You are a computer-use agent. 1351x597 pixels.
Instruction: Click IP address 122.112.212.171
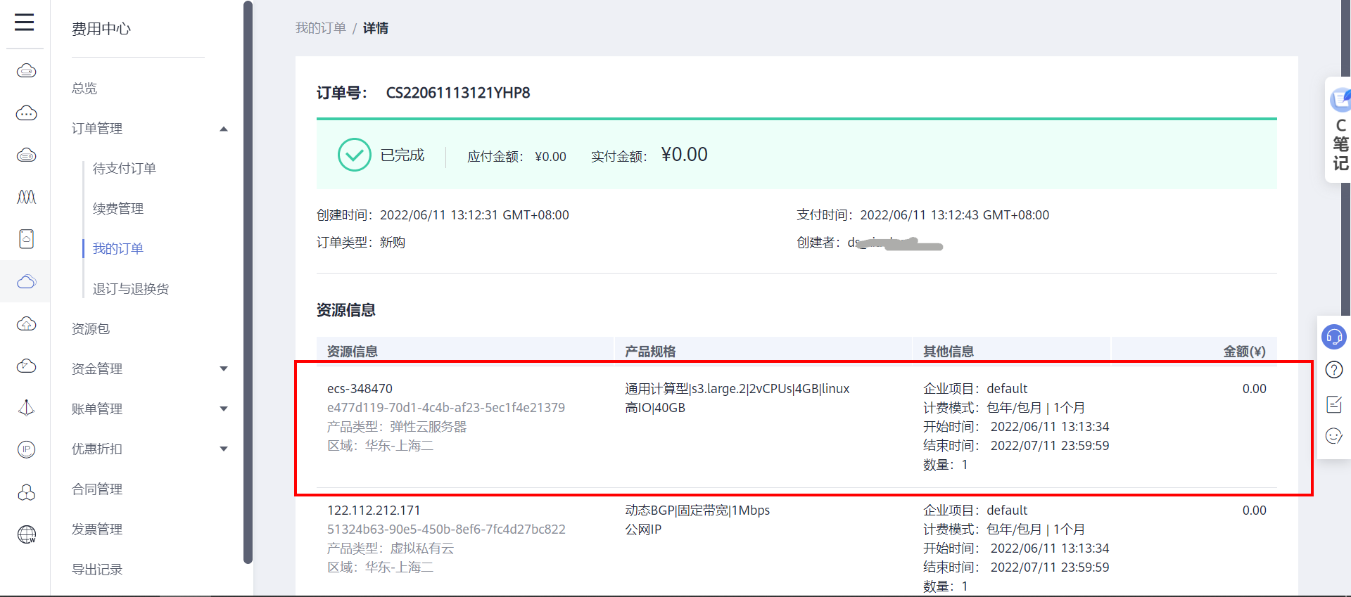(x=374, y=511)
